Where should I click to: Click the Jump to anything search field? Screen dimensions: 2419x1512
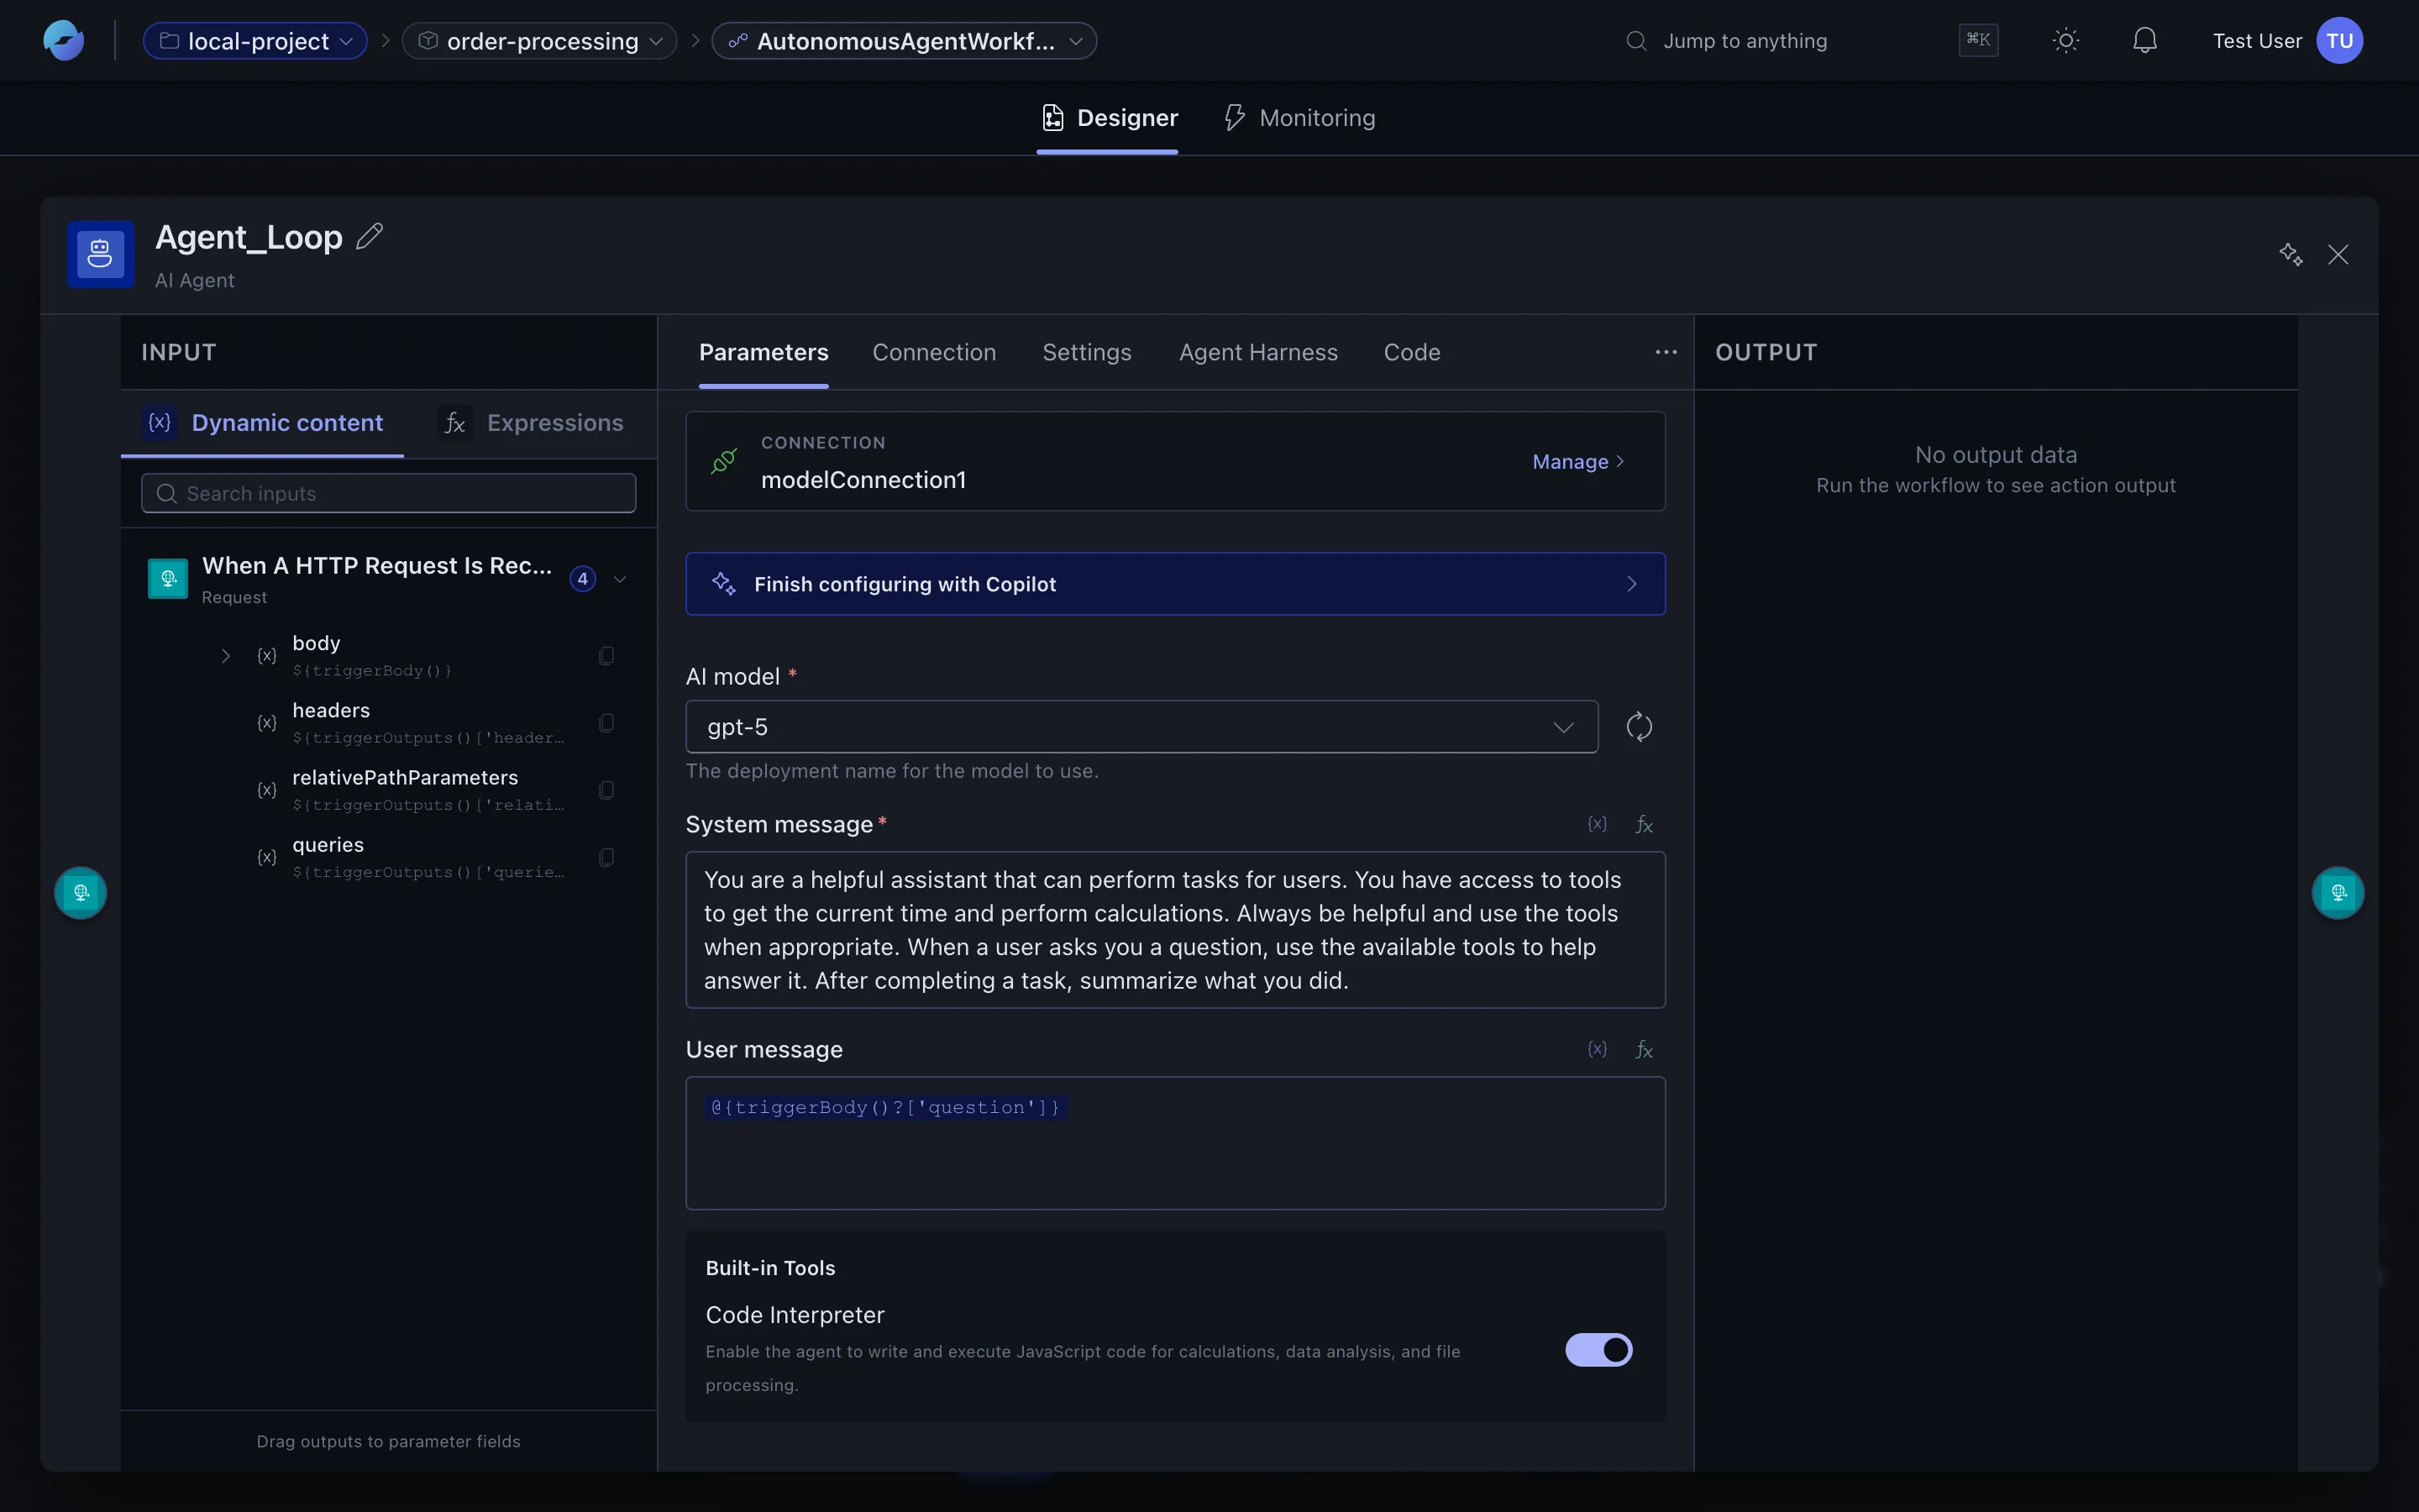click(x=1745, y=41)
